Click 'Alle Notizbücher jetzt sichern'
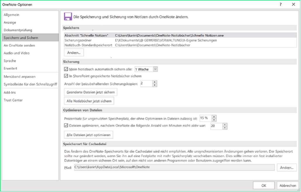This screenshot has height=192, width=301. pyautogui.click(x=89, y=101)
